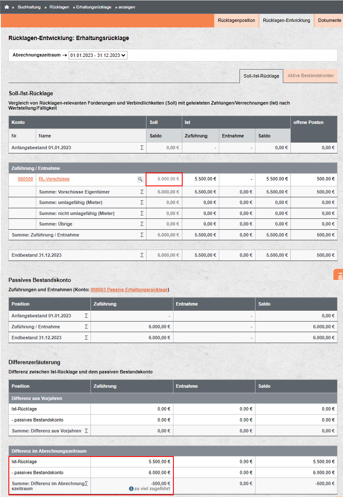Click the Erhaltungsrücklage breadcrumb entry
This screenshot has width=343, height=497.
click(x=93, y=7)
